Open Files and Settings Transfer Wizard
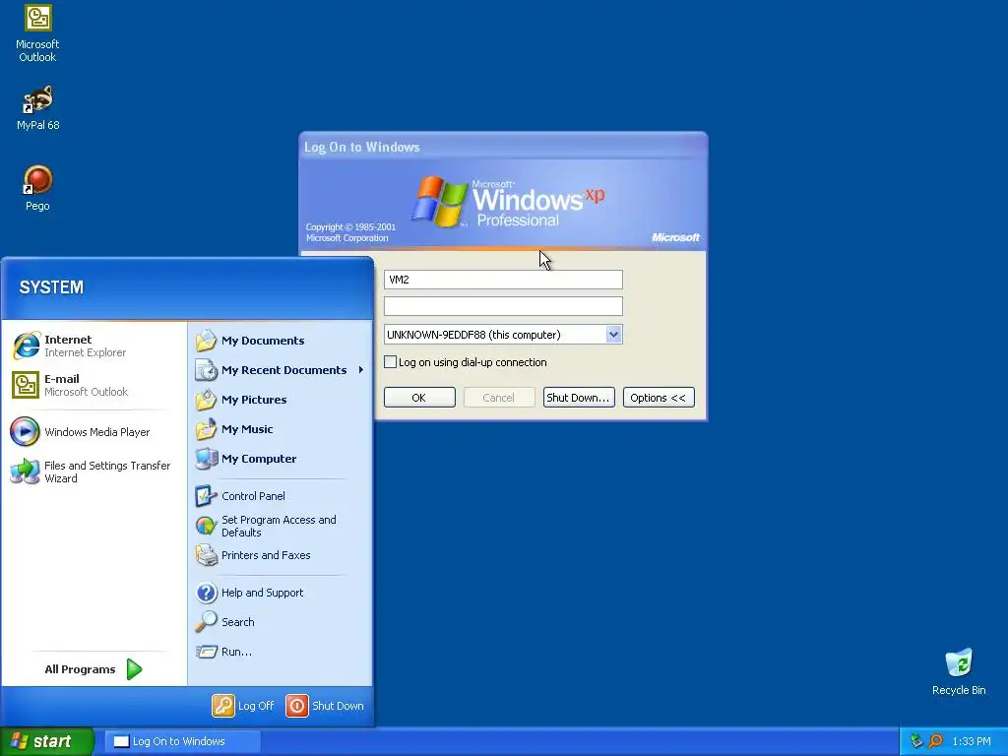This screenshot has width=1008, height=756. click(x=96, y=472)
